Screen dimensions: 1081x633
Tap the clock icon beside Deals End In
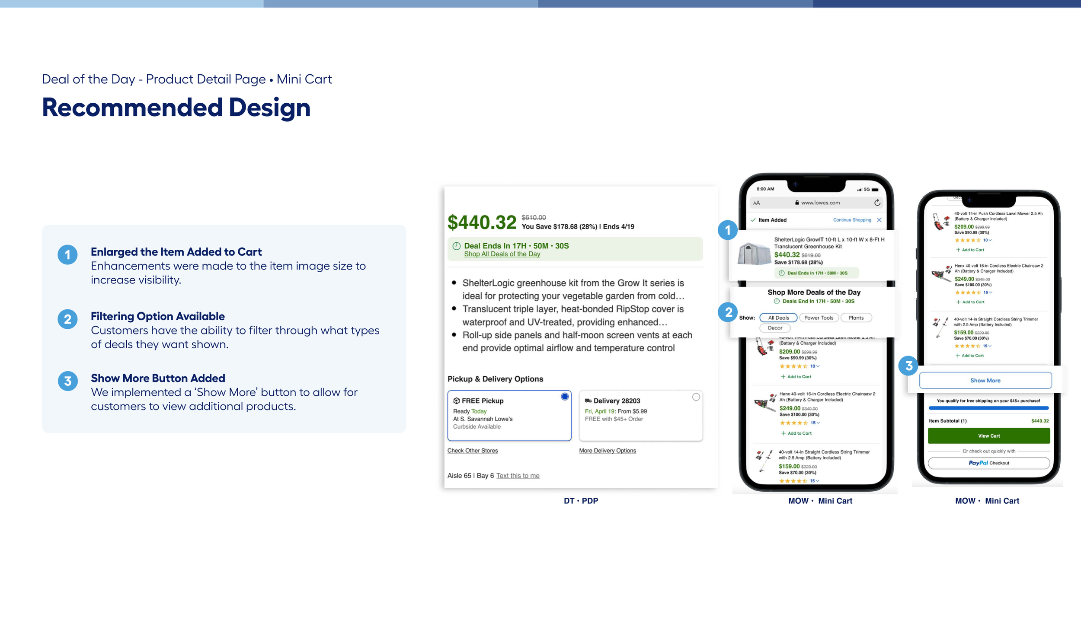click(x=777, y=301)
